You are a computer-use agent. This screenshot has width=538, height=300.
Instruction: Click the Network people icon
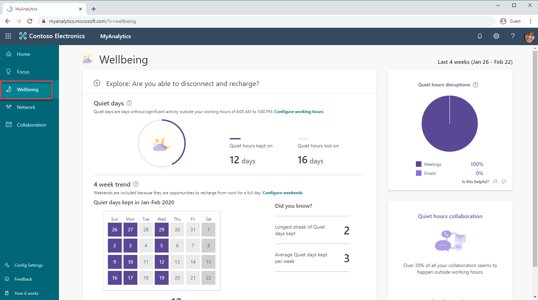pyautogui.click(x=9, y=107)
